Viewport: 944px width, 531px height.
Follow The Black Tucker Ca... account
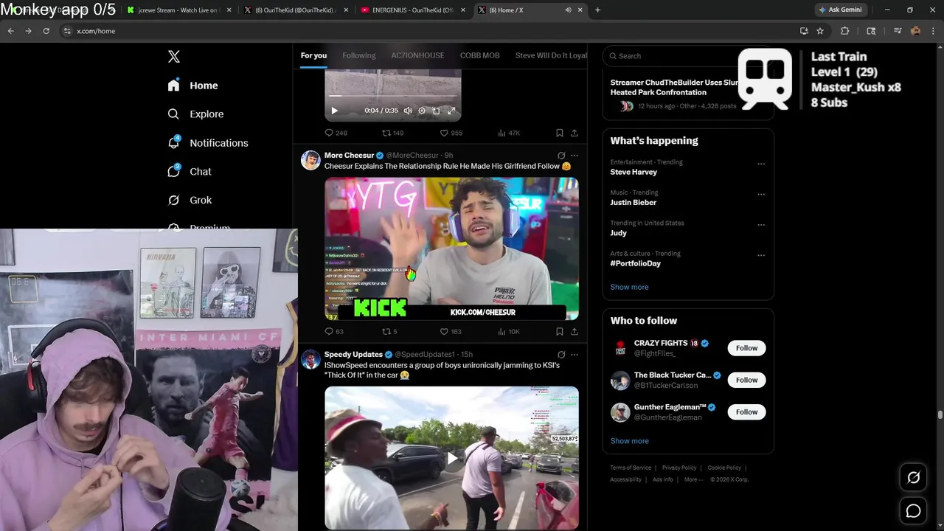pyautogui.click(x=746, y=380)
